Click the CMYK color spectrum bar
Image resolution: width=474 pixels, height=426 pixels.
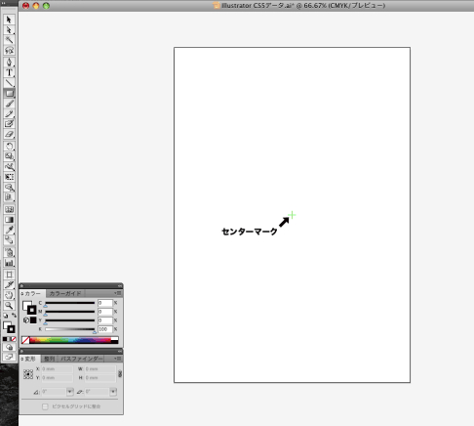click(70, 340)
